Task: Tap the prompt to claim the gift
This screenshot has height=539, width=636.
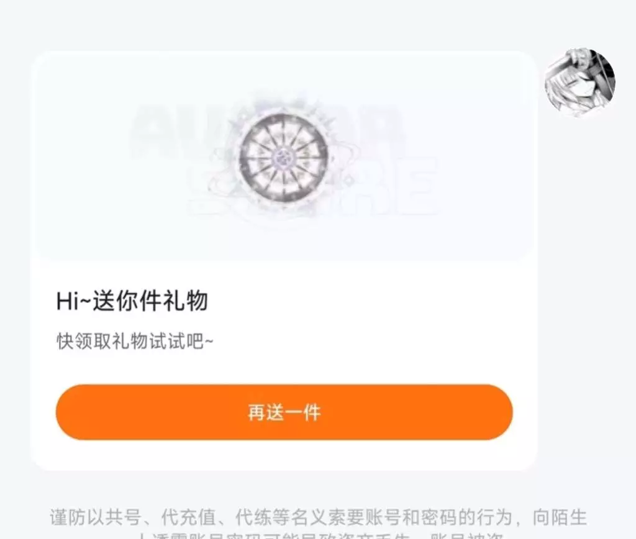Action: tap(135, 341)
